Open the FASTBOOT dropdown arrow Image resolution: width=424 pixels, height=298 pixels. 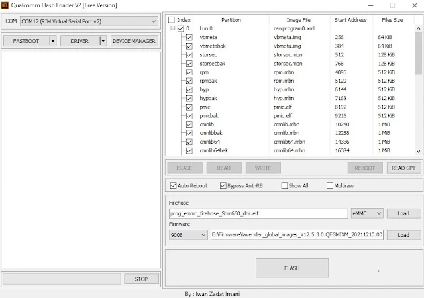[53, 41]
